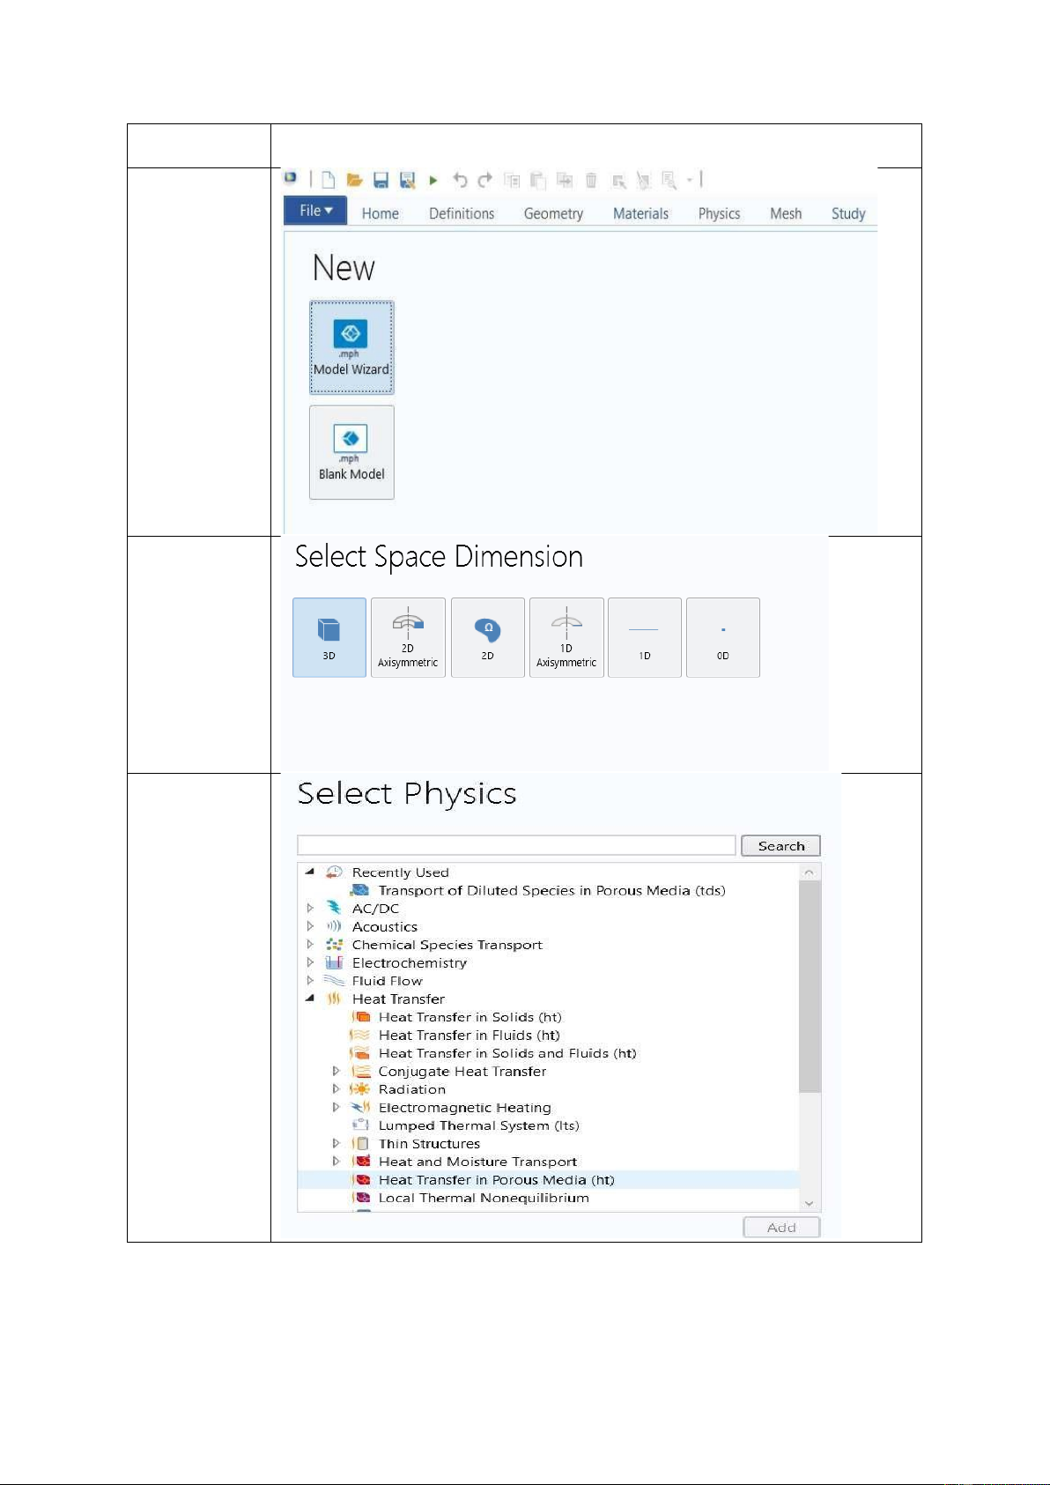1050x1485 pixels.
Task: Choose the 0D space dimension
Action: [x=722, y=637]
